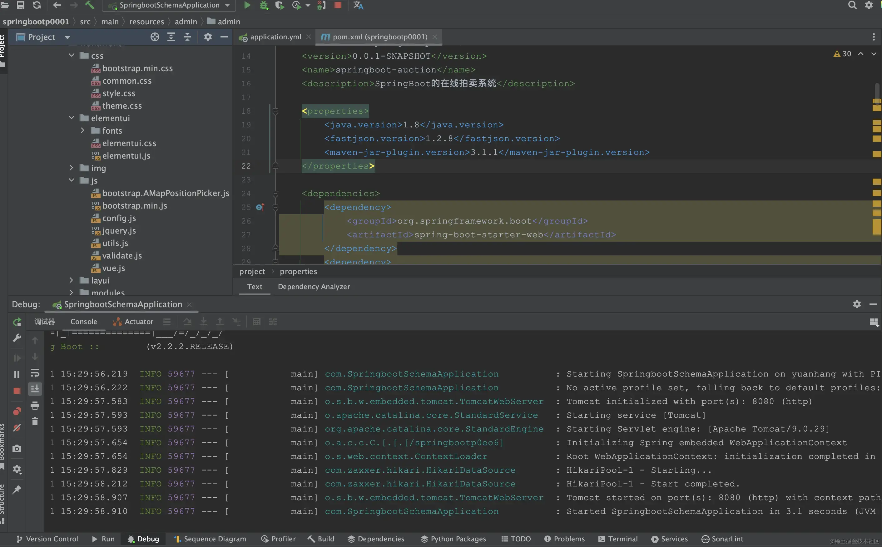Open the Console tab in Debug panel
882x547 pixels.
click(84, 322)
